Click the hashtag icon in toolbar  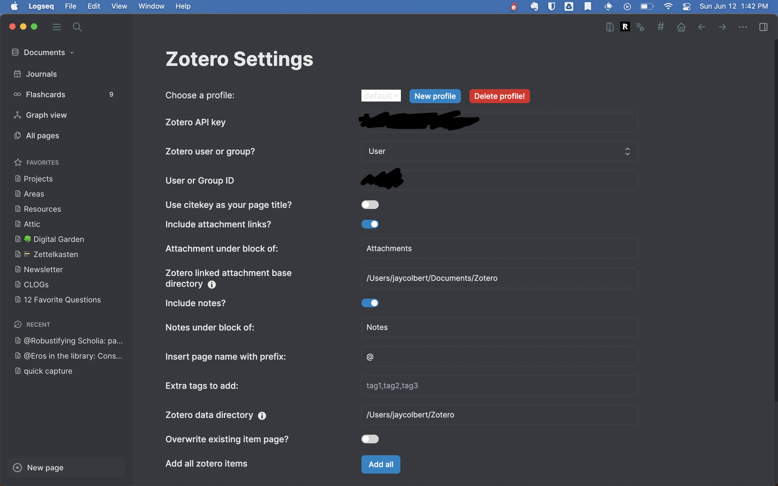pyautogui.click(x=661, y=27)
